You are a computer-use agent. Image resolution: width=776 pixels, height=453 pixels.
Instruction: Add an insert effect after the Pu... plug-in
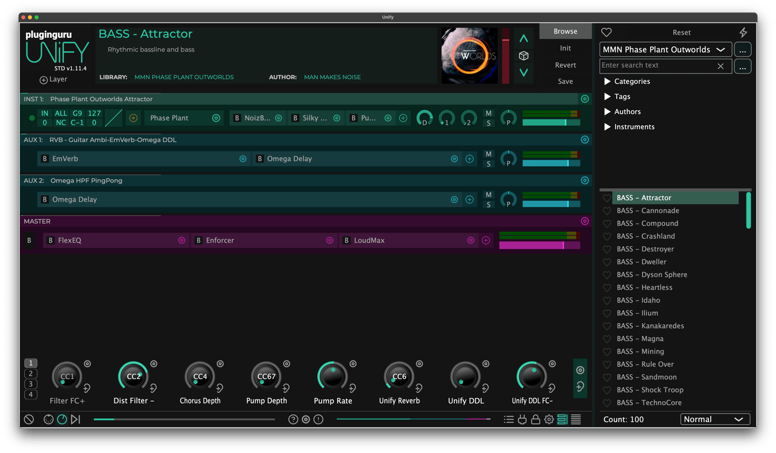click(x=403, y=118)
